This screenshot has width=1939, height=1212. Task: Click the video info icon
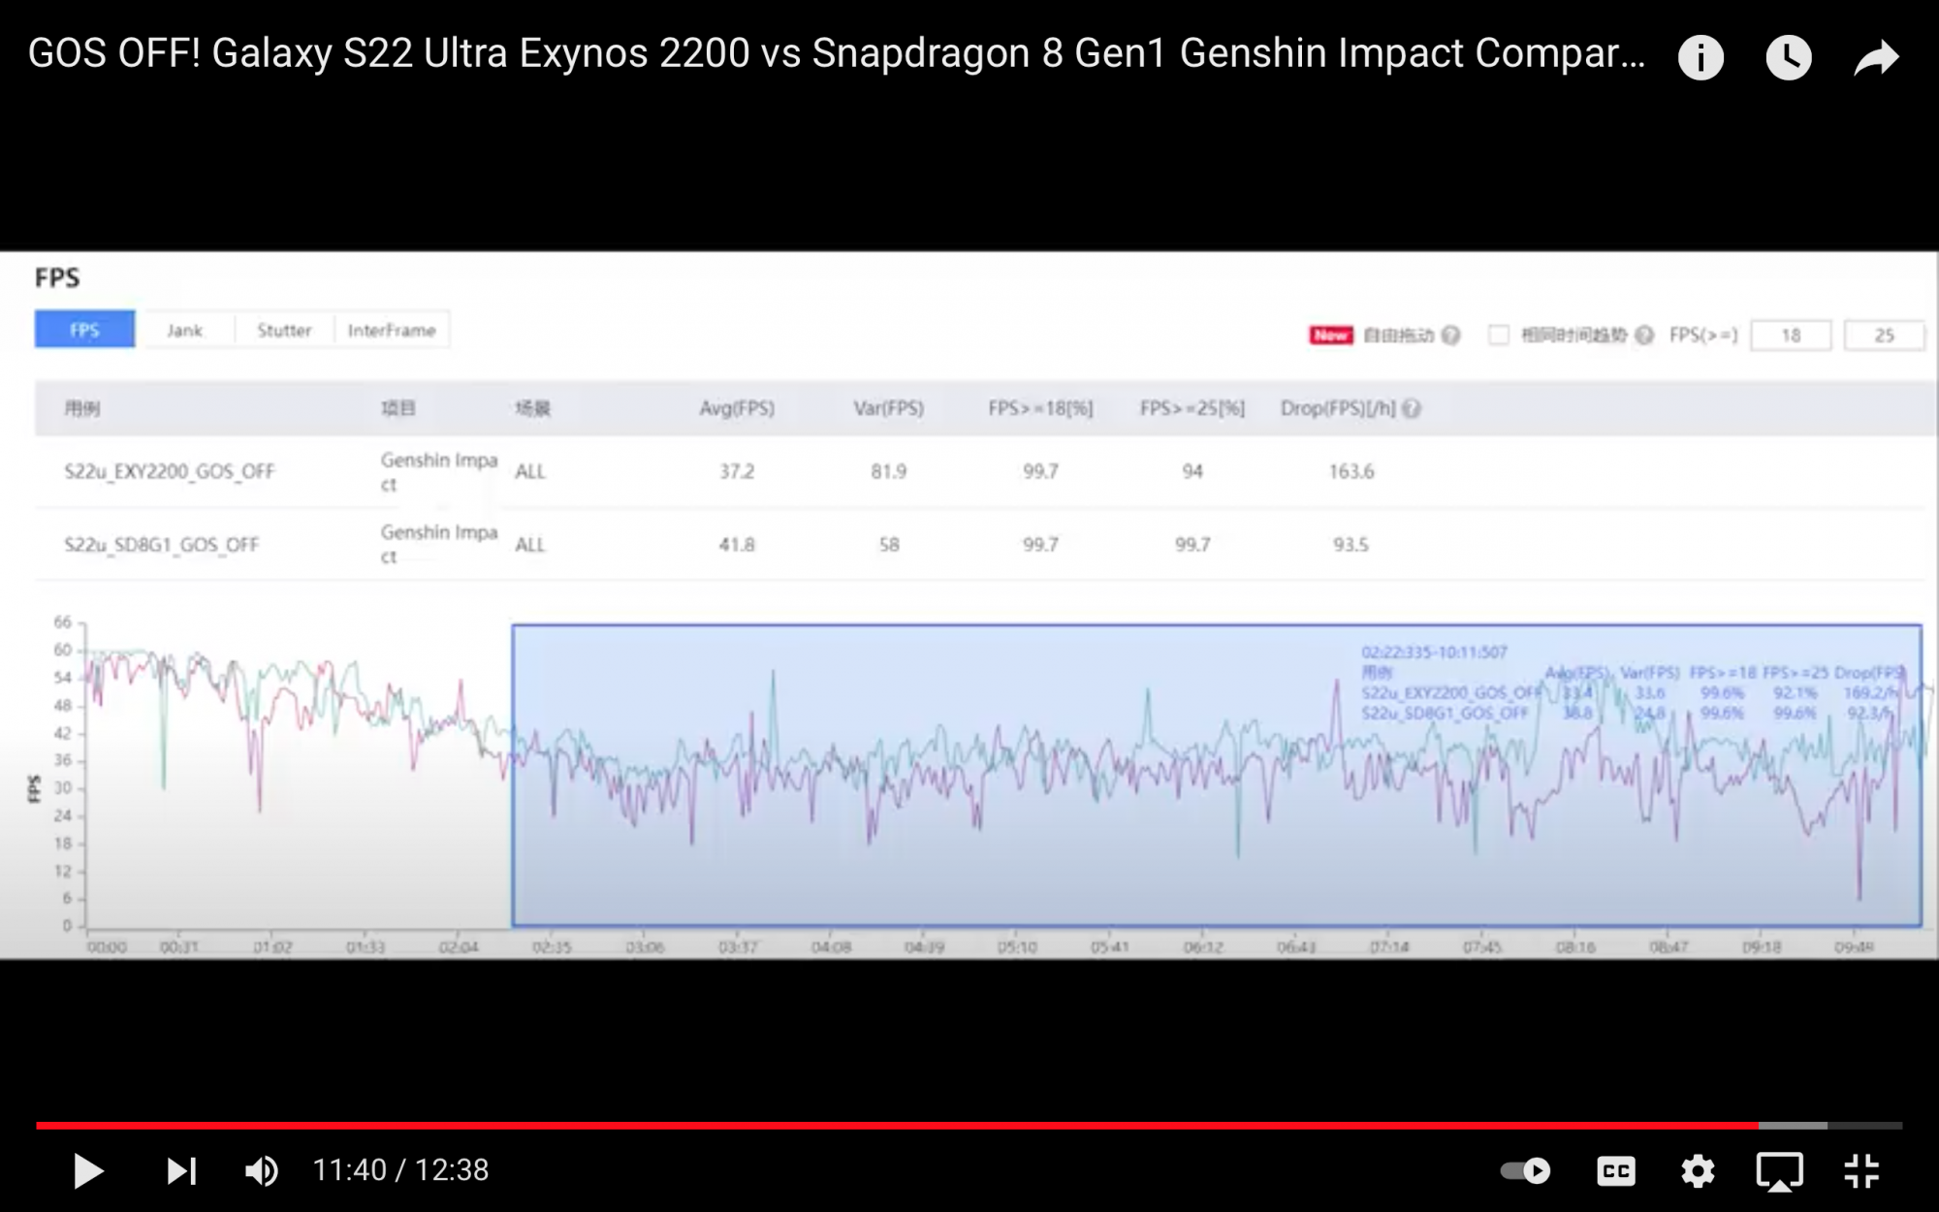pyautogui.click(x=1701, y=57)
